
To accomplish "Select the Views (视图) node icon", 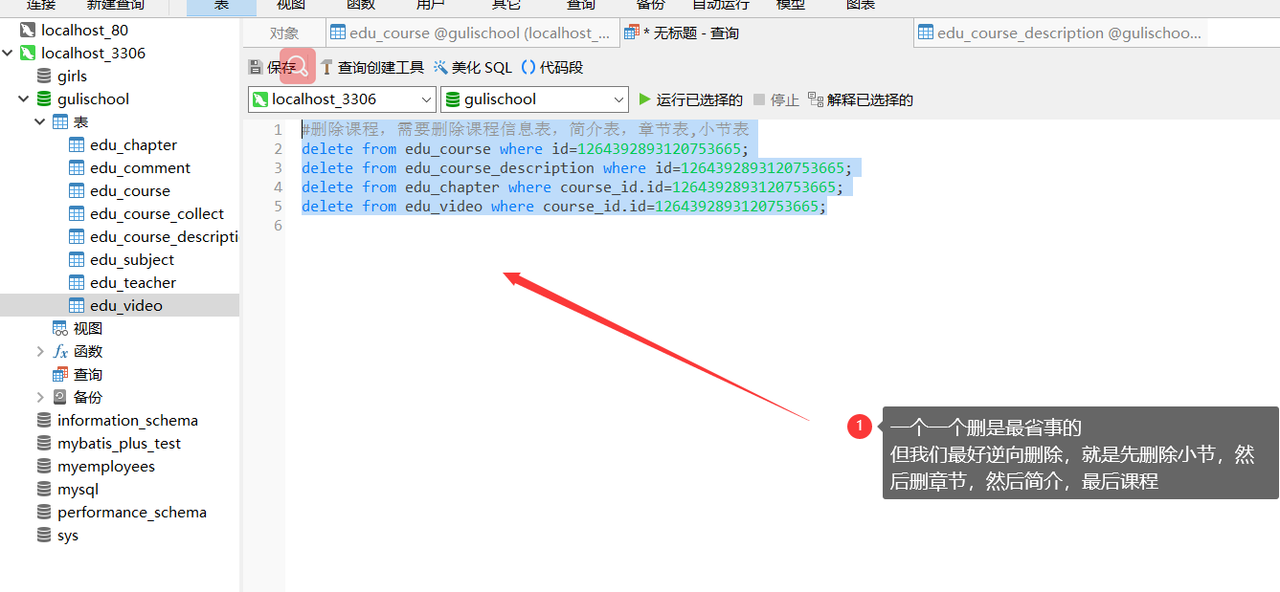I will point(60,329).
